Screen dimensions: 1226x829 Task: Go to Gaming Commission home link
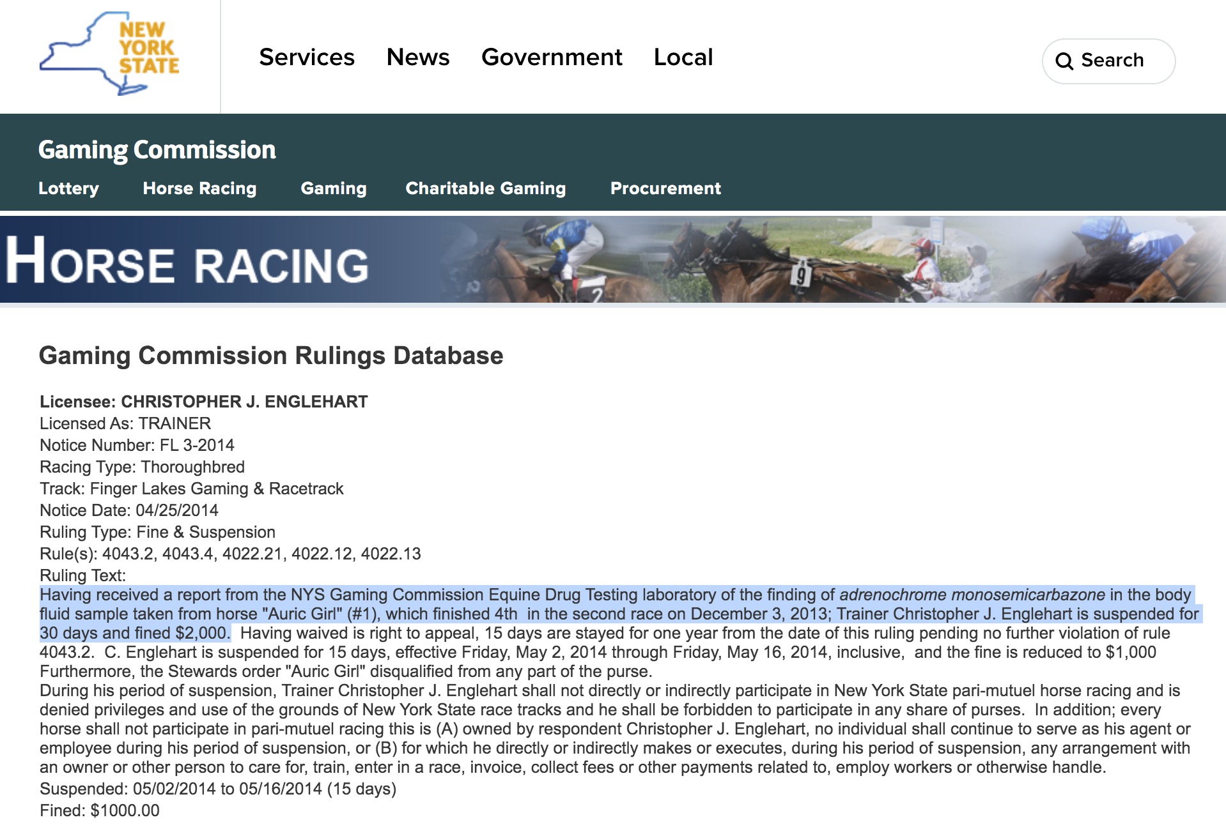[x=157, y=150]
